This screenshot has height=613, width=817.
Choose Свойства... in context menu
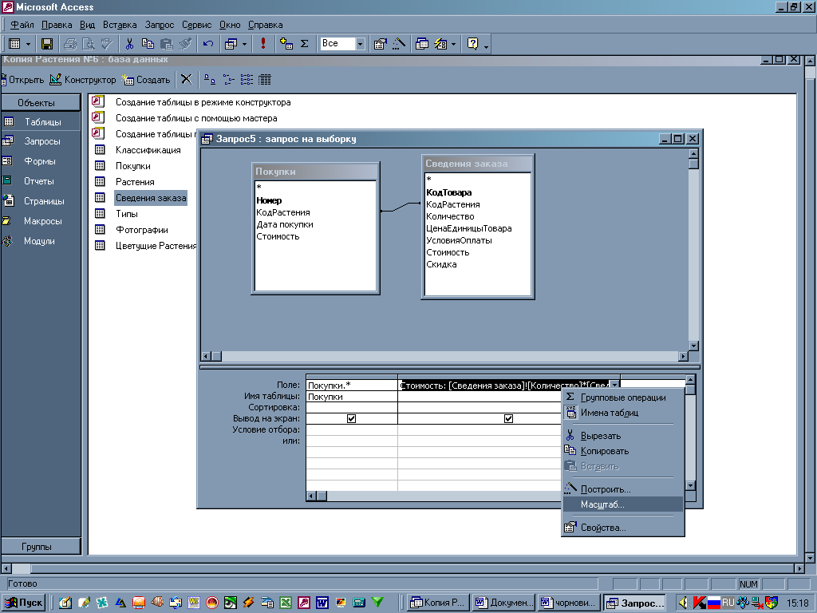622,528
